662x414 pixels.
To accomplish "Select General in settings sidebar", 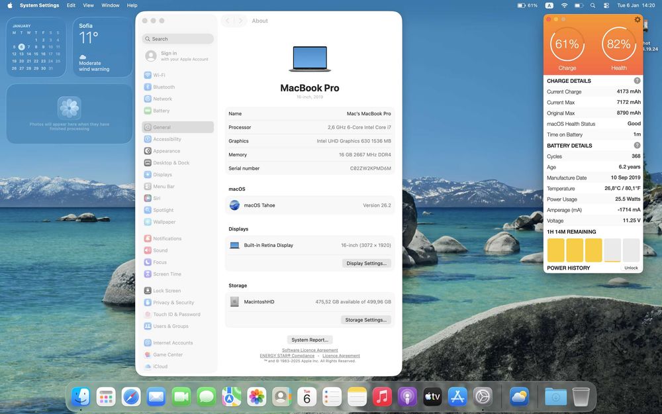I will point(177,127).
